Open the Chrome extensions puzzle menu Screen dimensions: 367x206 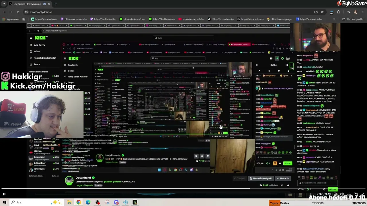click(339, 12)
